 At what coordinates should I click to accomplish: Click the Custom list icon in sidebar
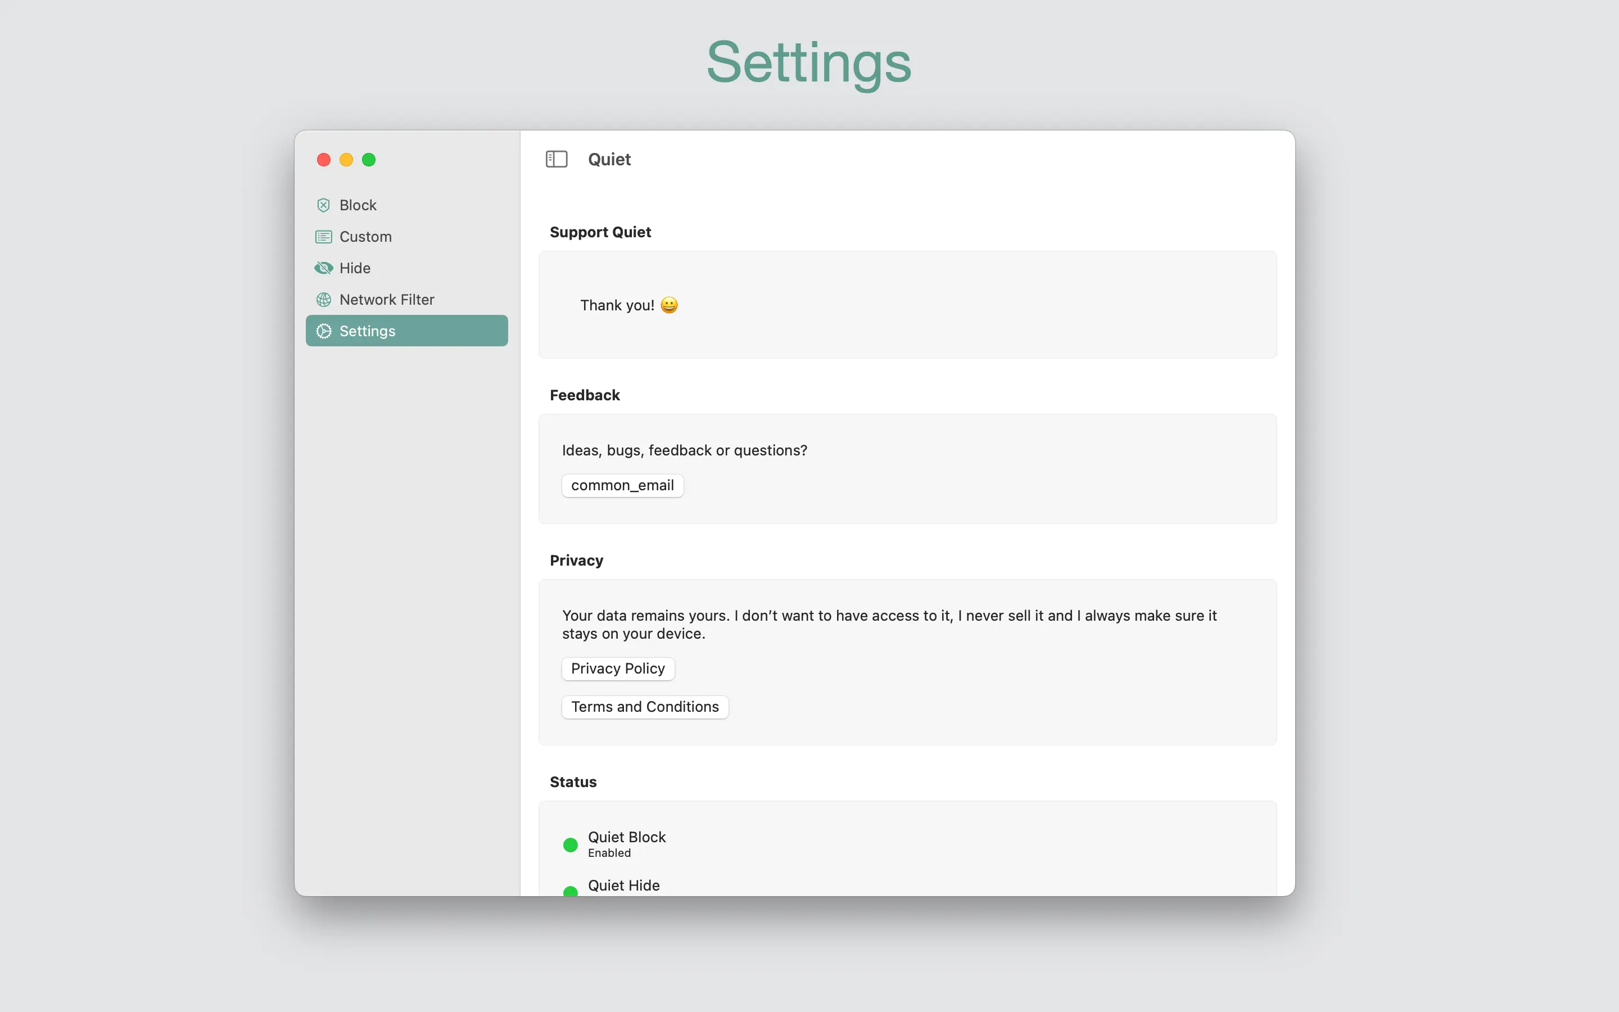pos(323,236)
